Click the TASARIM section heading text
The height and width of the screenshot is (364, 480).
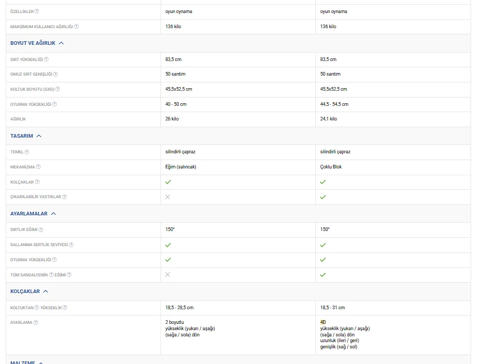21,136
